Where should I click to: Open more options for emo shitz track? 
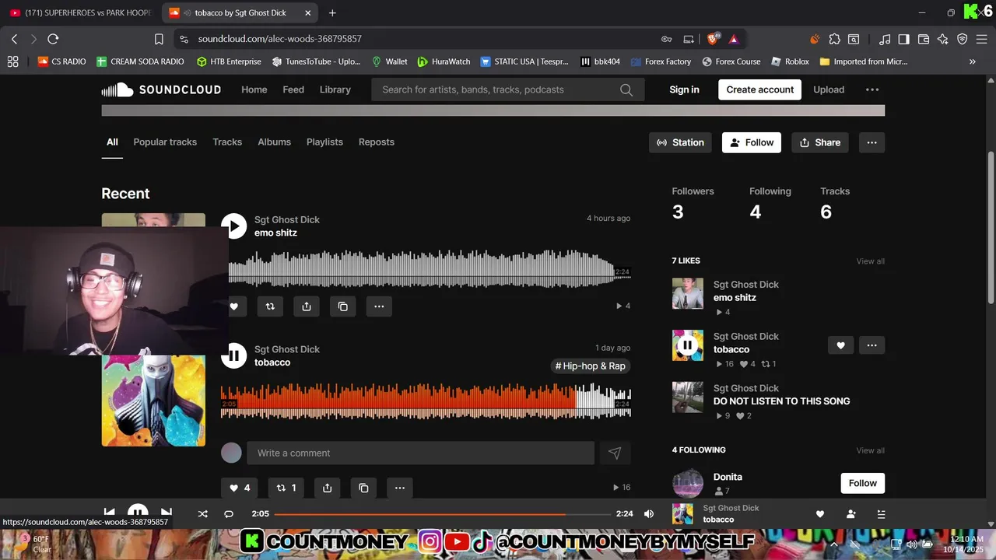[x=379, y=306]
